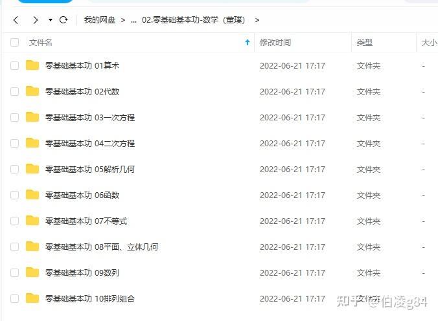
Task: Select checkbox beside 零基础基本功 07不等式
Action: (x=14, y=221)
